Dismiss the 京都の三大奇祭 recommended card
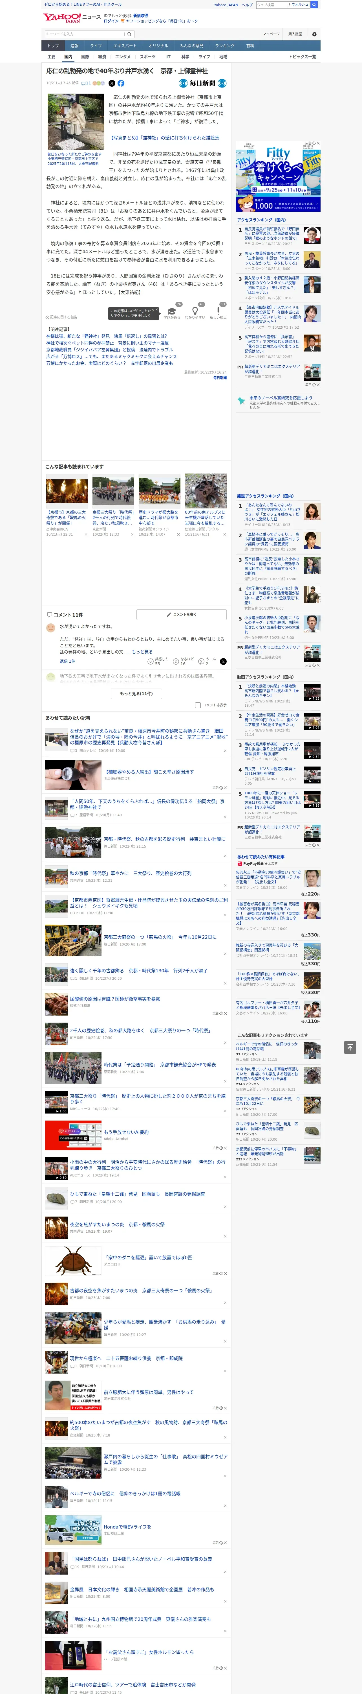The image size is (362, 1694). 85,535
